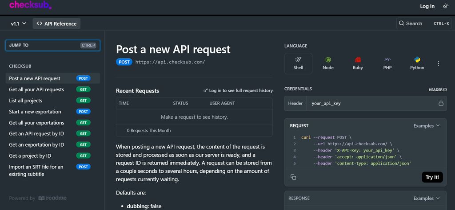Viewport: 455px width, 210px height.
Task: Click the Powered by readme link
Action: [38, 198]
